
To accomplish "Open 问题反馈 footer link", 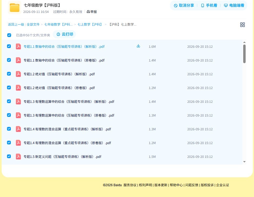I will pos(192,185).
